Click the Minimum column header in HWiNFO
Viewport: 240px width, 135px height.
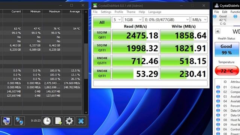click(35, 12)
